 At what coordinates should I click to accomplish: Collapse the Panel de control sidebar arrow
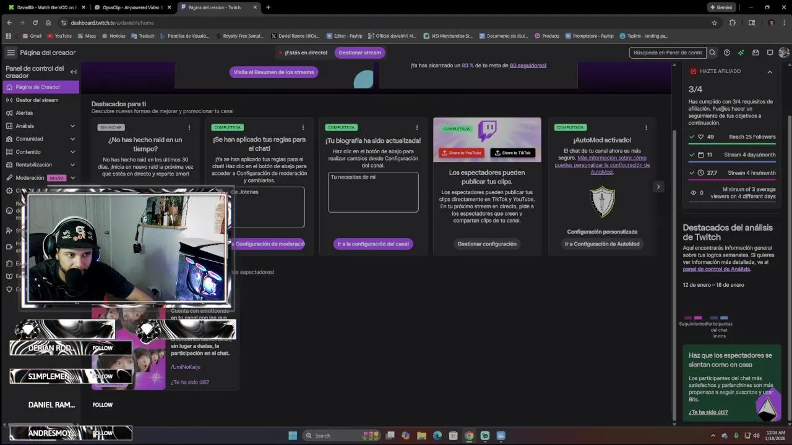pyautogui.click(x=73, y=72)
